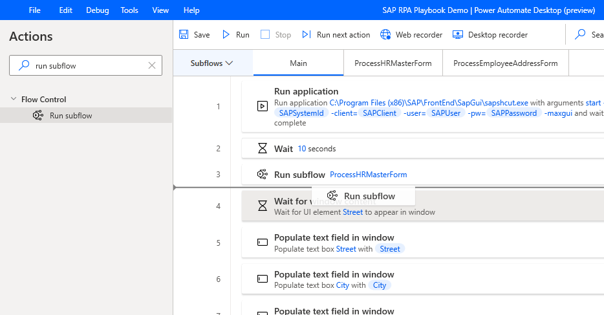Open the Subflows dropdown

(211, 63)
